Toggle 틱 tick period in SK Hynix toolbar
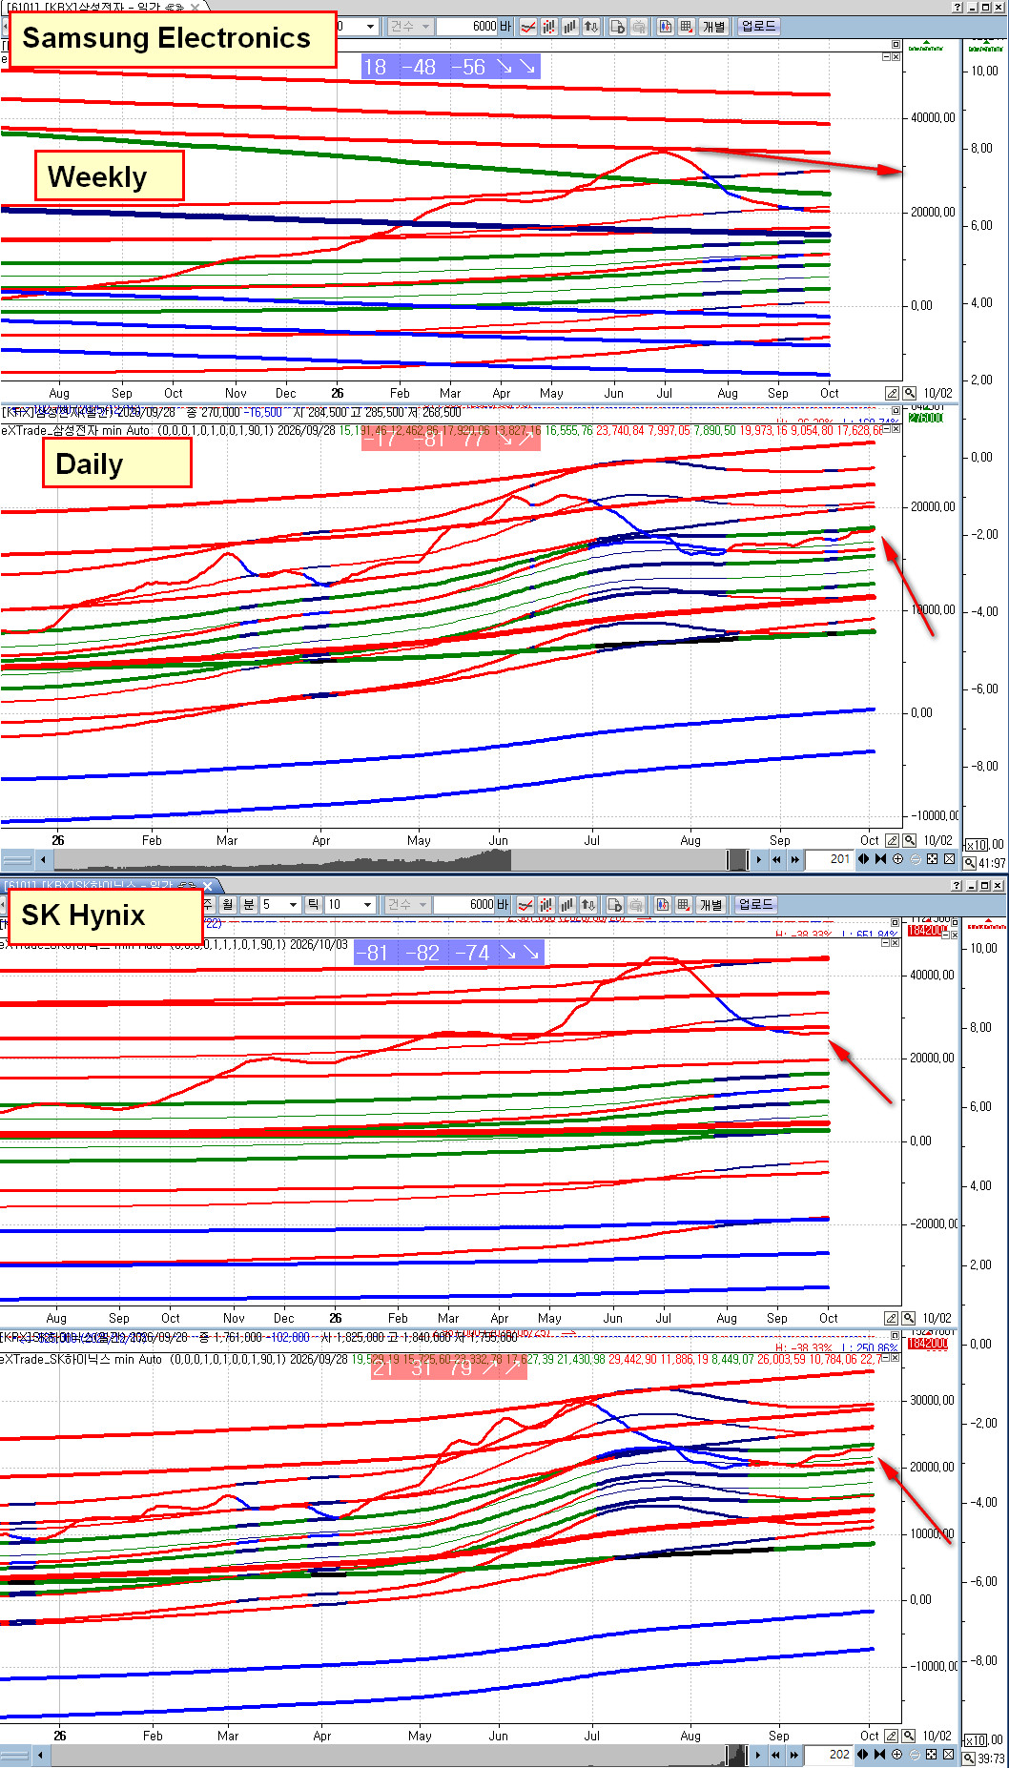The width and height of the screenshot is (1009, 1768). 313,905
